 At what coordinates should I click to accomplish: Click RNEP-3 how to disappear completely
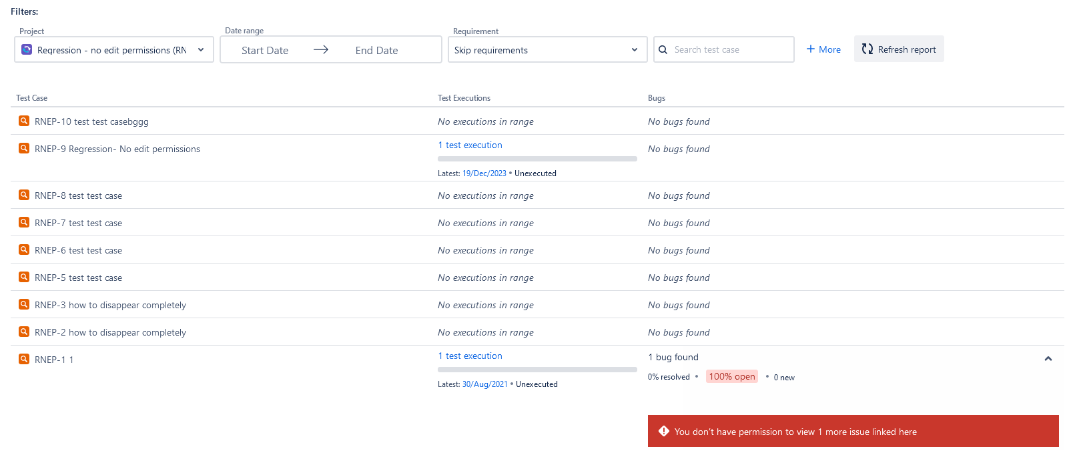(110, 305)
